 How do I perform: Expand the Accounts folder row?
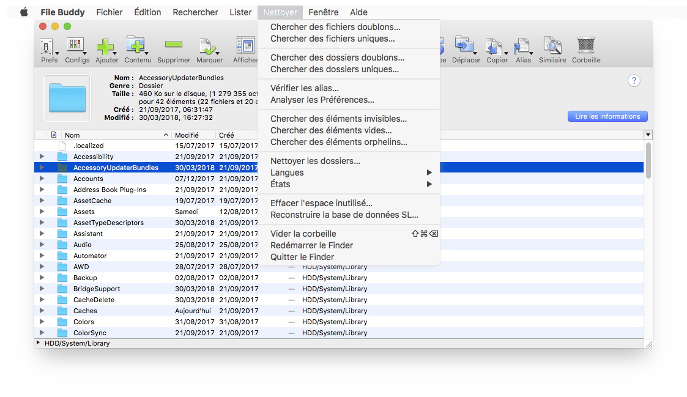(42, 179)
